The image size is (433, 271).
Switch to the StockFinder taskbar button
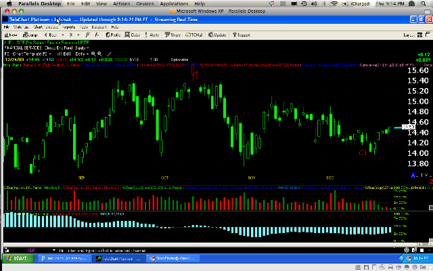pyautogui.click(x=173, y=259)
